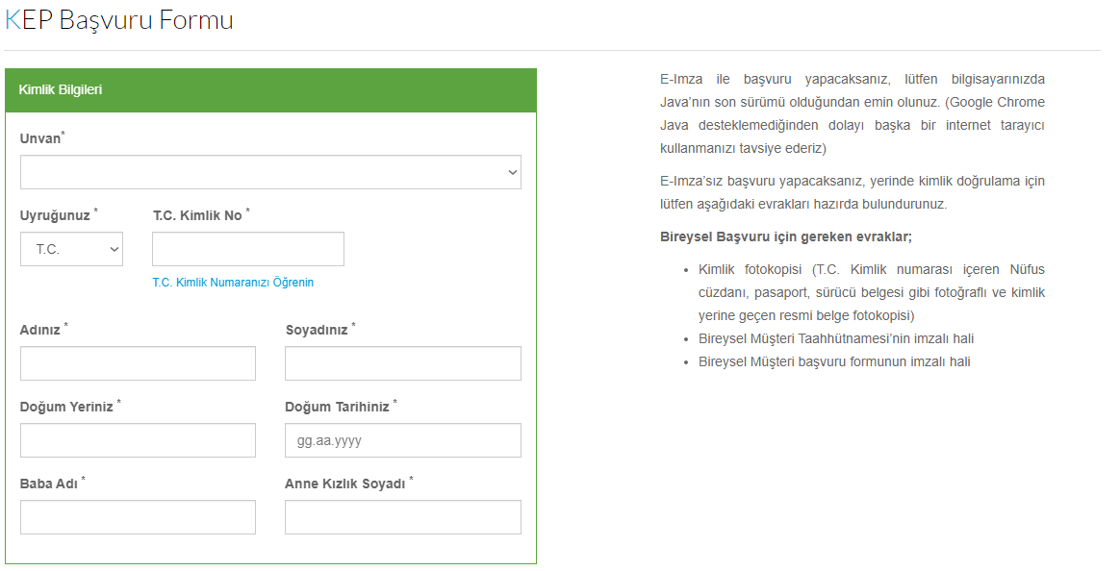Click the Doğum Tarihiniz date field
This screenshot has width=1120, height=571.
(x=403, y=440)
